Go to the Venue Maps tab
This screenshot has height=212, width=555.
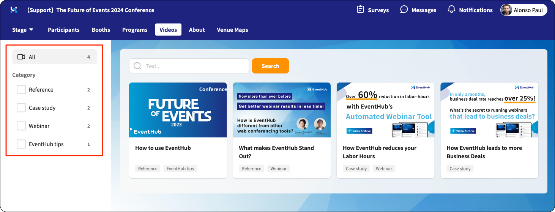(232, 30)
